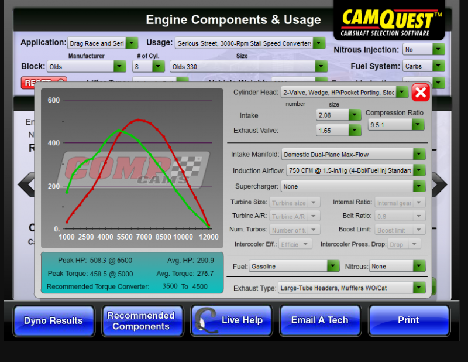This screenshot has width=468, height=362.
Task: Click the right navigation arrow
Action: coord(440,185)
